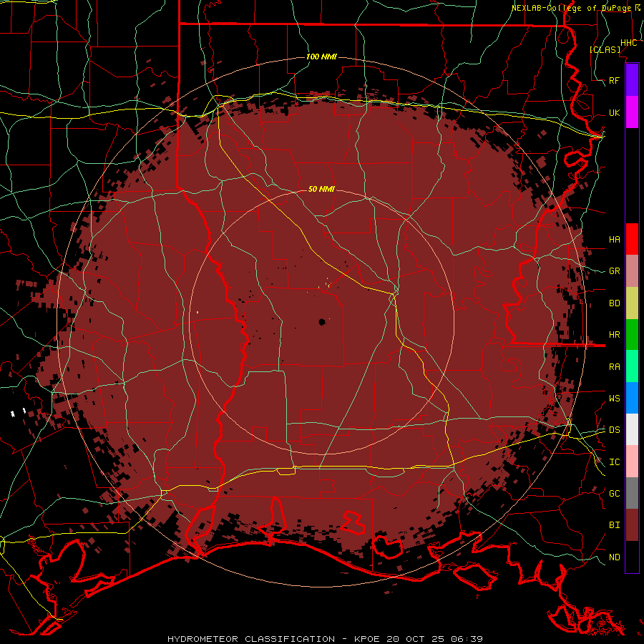
Task: Click the WS legend label
Action: 614,399
